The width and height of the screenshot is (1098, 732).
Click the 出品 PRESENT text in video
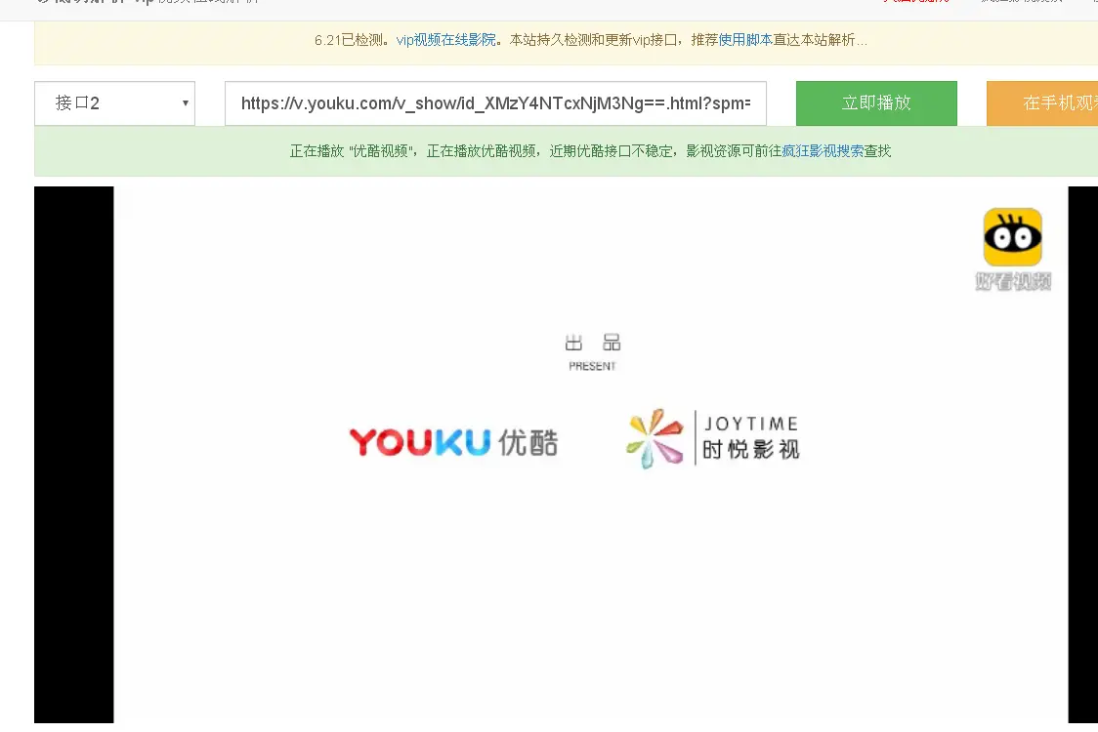592,352
